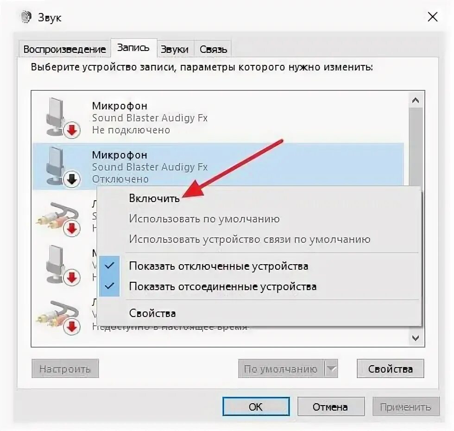Open the 'Звуки' tab
This screenshot has height=431, width=454.
tap(175, 49)
